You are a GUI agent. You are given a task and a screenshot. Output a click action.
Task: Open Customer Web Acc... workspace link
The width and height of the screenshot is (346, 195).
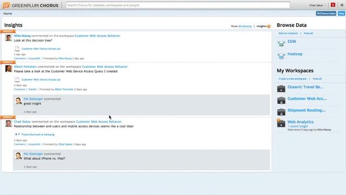pyautogui.click(x=307, y=99)
